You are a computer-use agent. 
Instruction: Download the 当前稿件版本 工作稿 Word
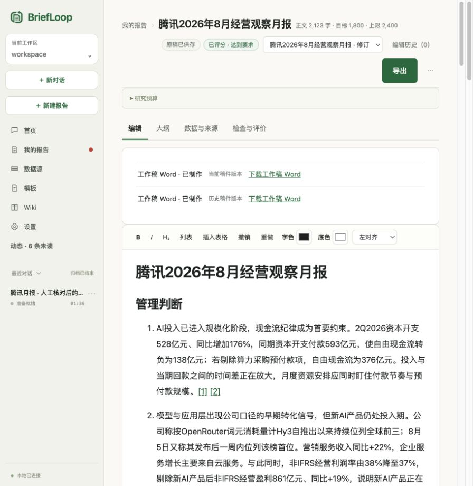pyautogui.click(x=275, y=174)
